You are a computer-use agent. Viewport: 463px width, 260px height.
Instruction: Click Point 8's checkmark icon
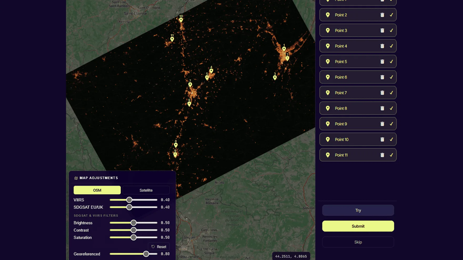(x=391, y=108)
